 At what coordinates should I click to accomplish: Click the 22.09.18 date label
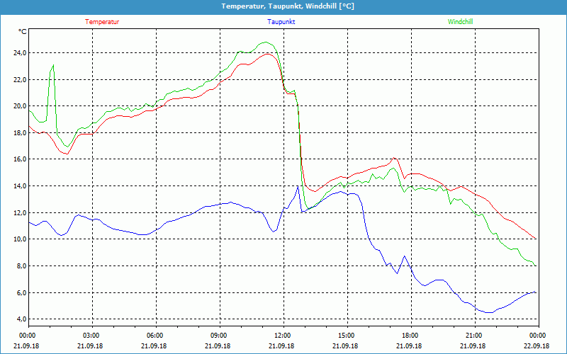point(538,346)
